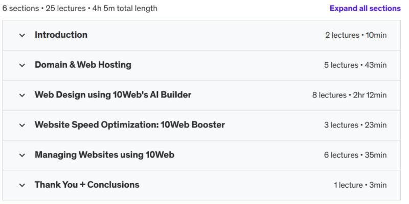The image size is (409, 204).
Task: Click the "8 lectures • 2hr 12min" label
Action: pyautogui.click(x=349, y=95)
